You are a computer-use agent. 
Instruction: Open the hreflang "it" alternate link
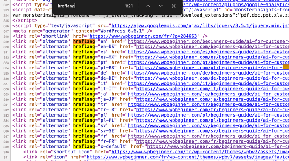click(x=208, y=83)
